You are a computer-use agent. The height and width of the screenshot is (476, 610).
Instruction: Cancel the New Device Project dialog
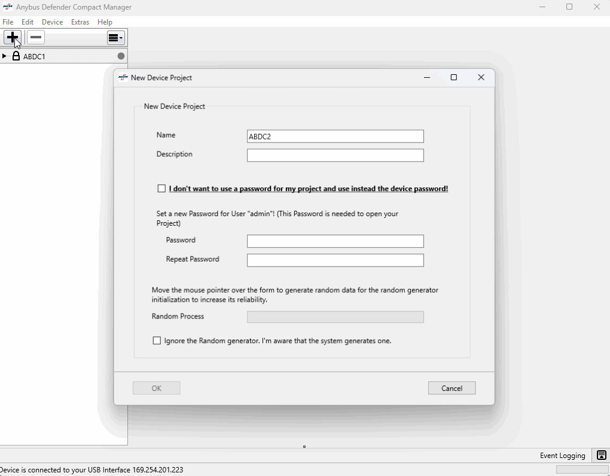[452, 388]
